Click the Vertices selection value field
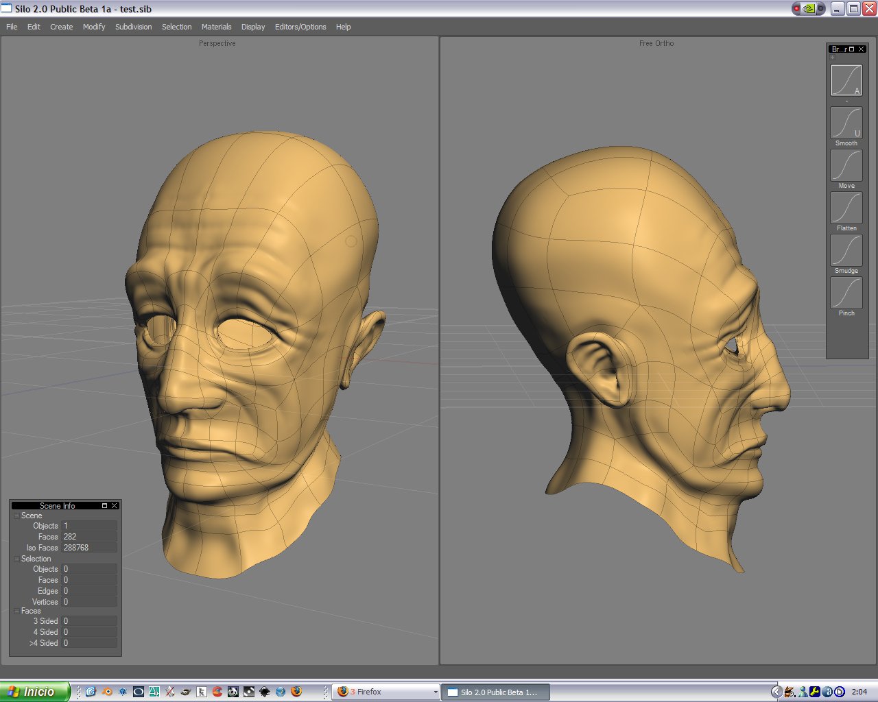Image resolution: width=878 pixels, height=702 pixels. click(x=89, y=602)
